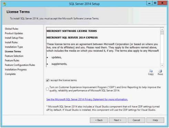Screen dimensions: 169x128
Task: Click the license text scrollbar up arrow
Action: click(x=162, y=29)
